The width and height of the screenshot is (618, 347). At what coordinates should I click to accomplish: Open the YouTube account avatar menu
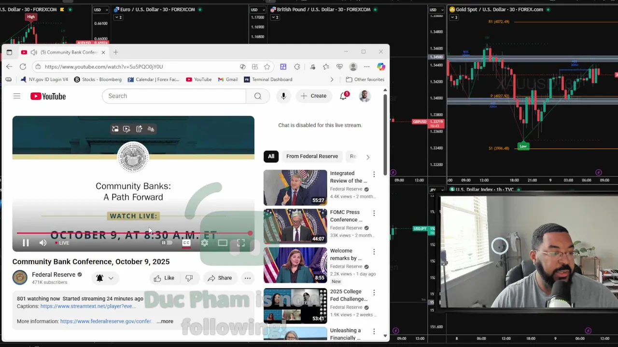pyautogui.click(x=365, y=96)
